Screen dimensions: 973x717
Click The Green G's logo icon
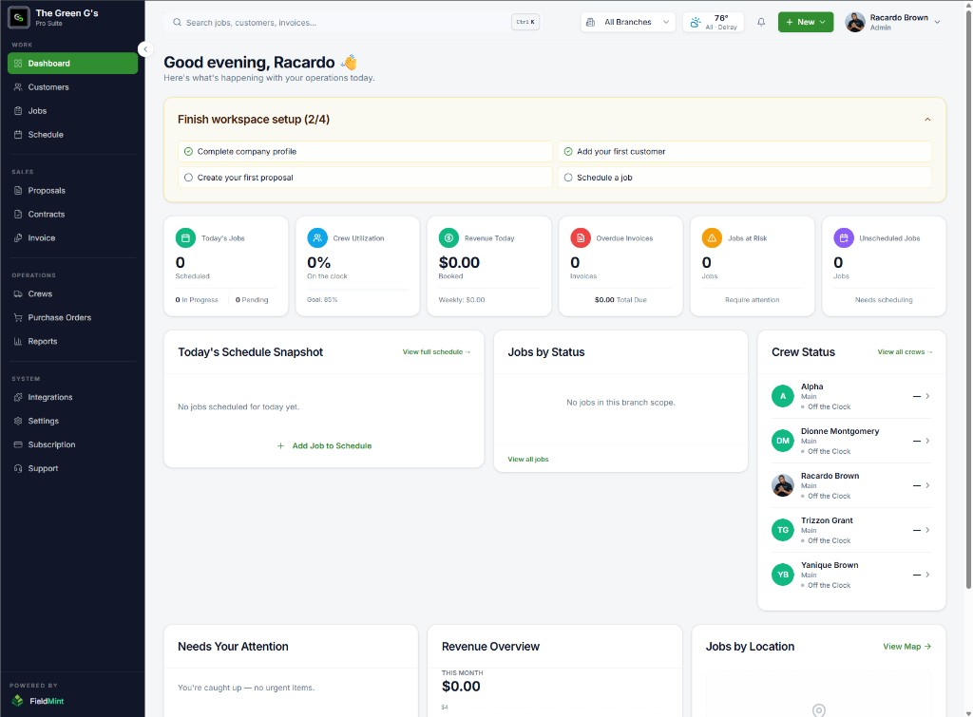coord(19,17)
